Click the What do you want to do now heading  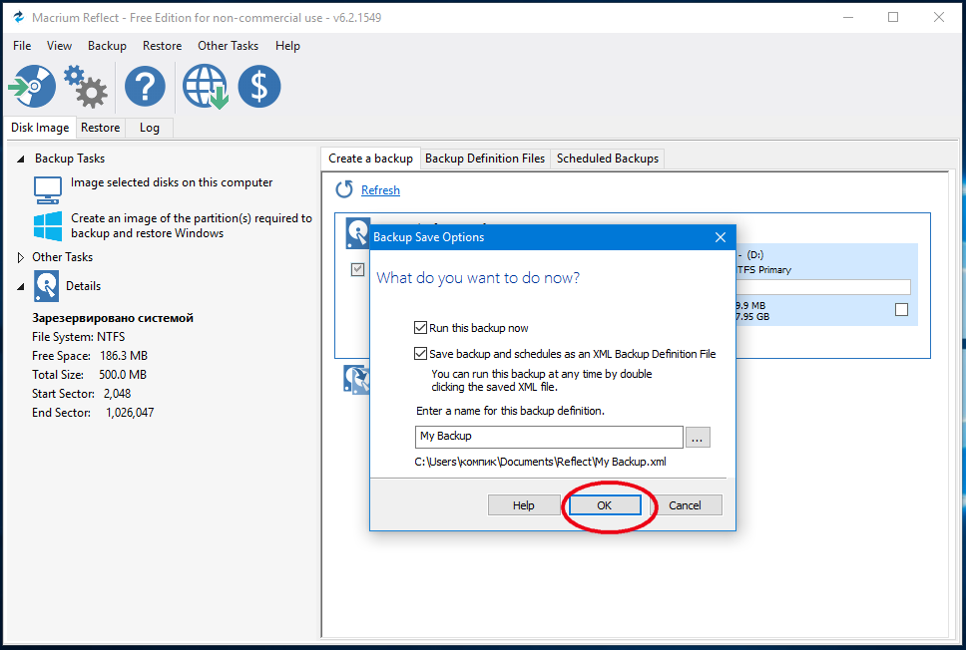point(478,277)
